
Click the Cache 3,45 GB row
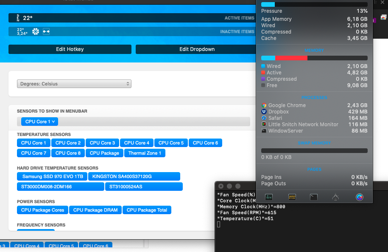[314, 38]
